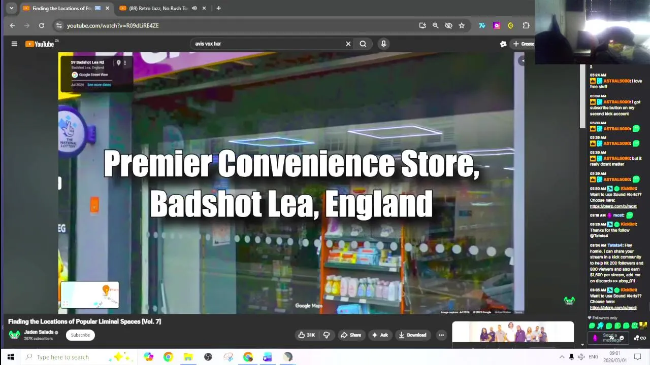Download the video
Screen dimensions: 650x365
(412, 335)
